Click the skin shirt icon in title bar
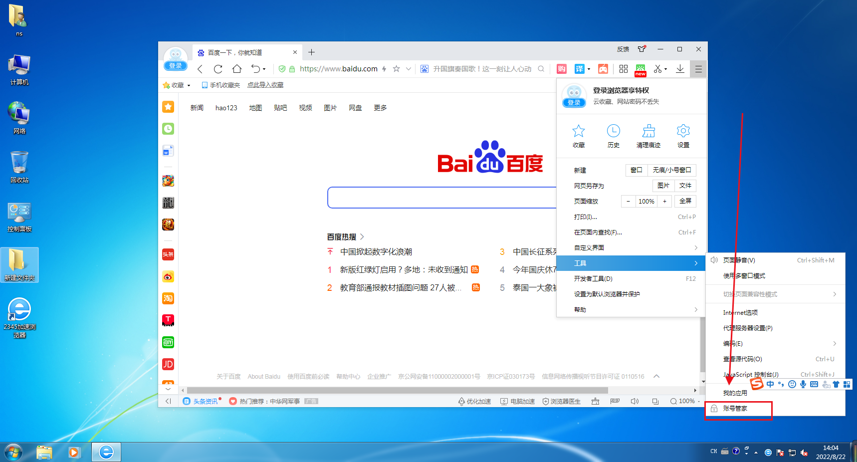This screenshot has height=462, width=857. [642, 49]
